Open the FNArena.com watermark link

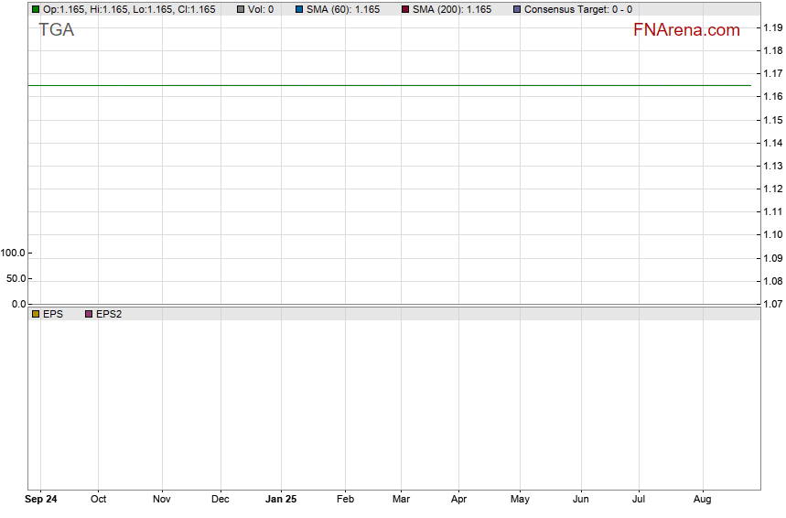point(685,30)
